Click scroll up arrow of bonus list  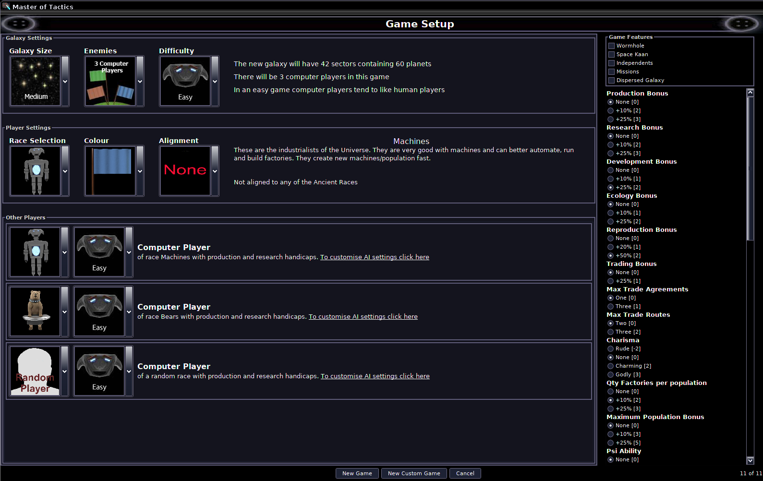[751, 93]
